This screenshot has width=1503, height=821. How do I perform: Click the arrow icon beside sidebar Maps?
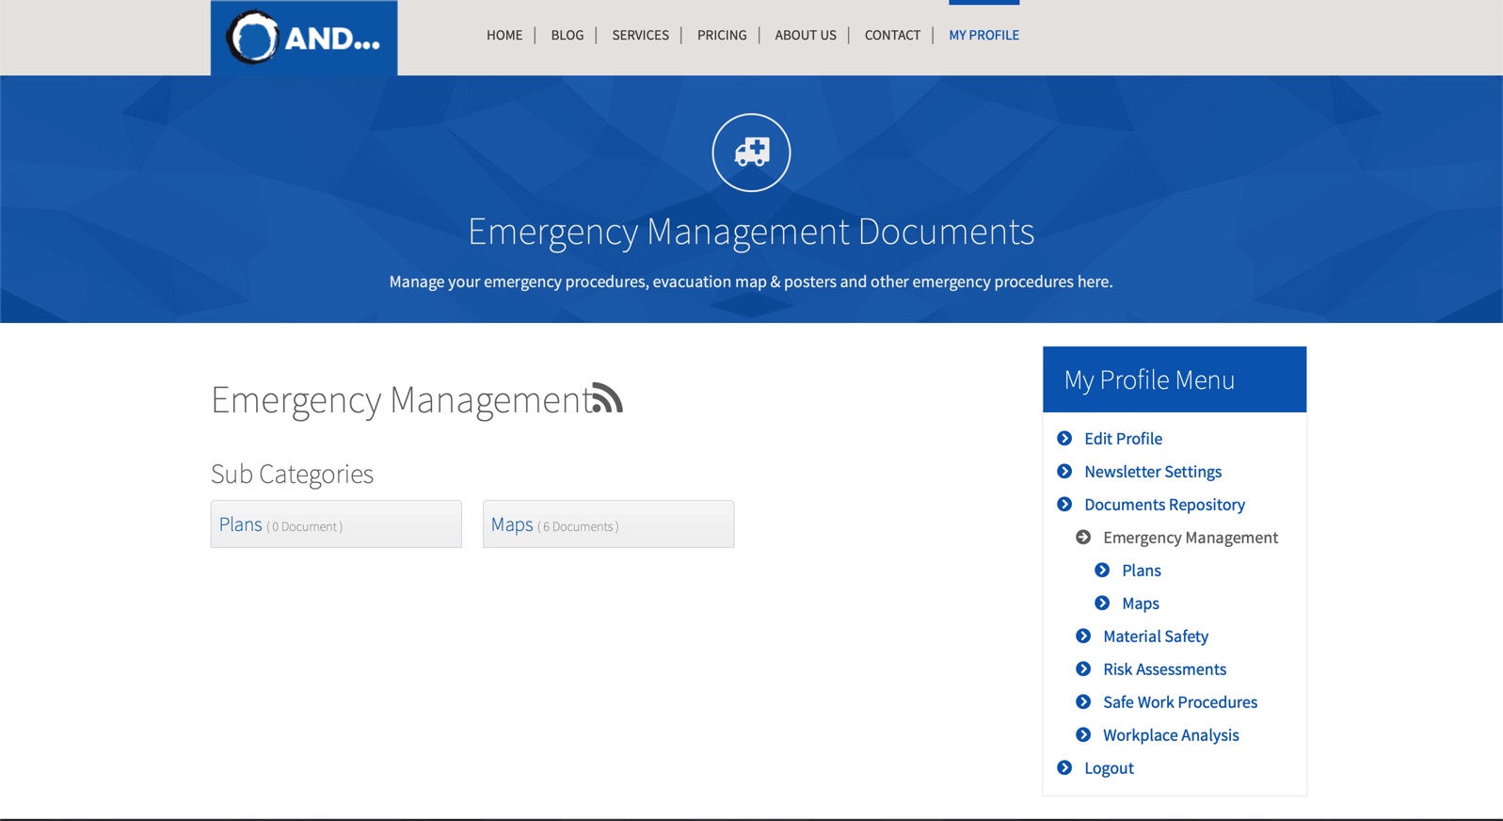1102,604
